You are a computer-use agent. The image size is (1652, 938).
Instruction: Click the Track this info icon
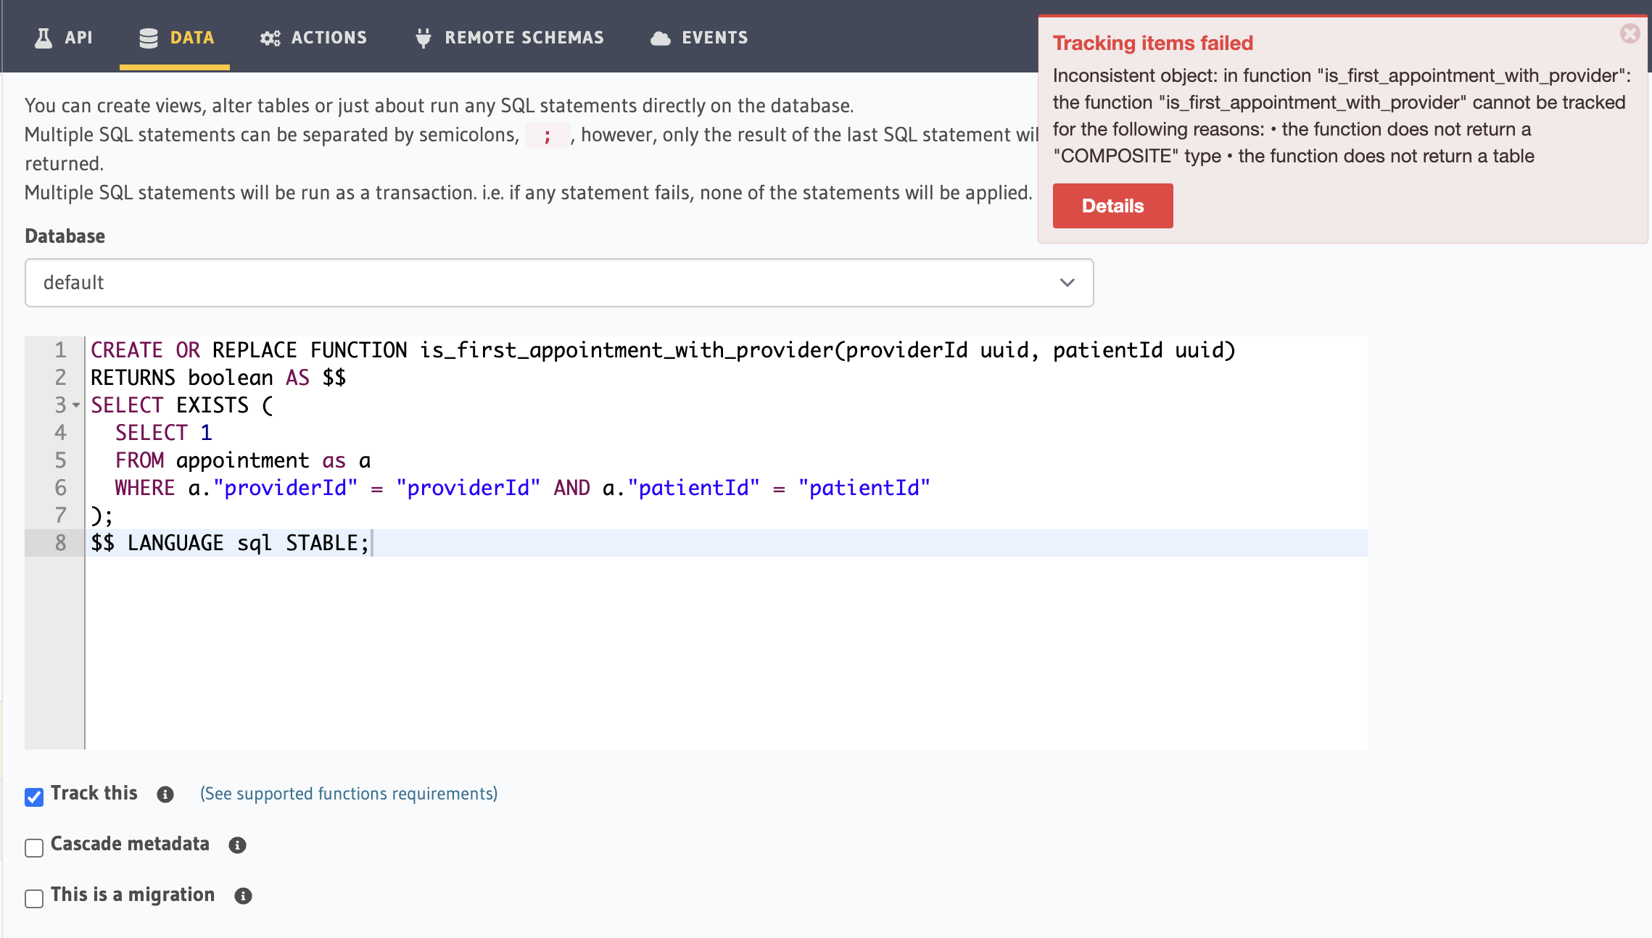[165, 795]
